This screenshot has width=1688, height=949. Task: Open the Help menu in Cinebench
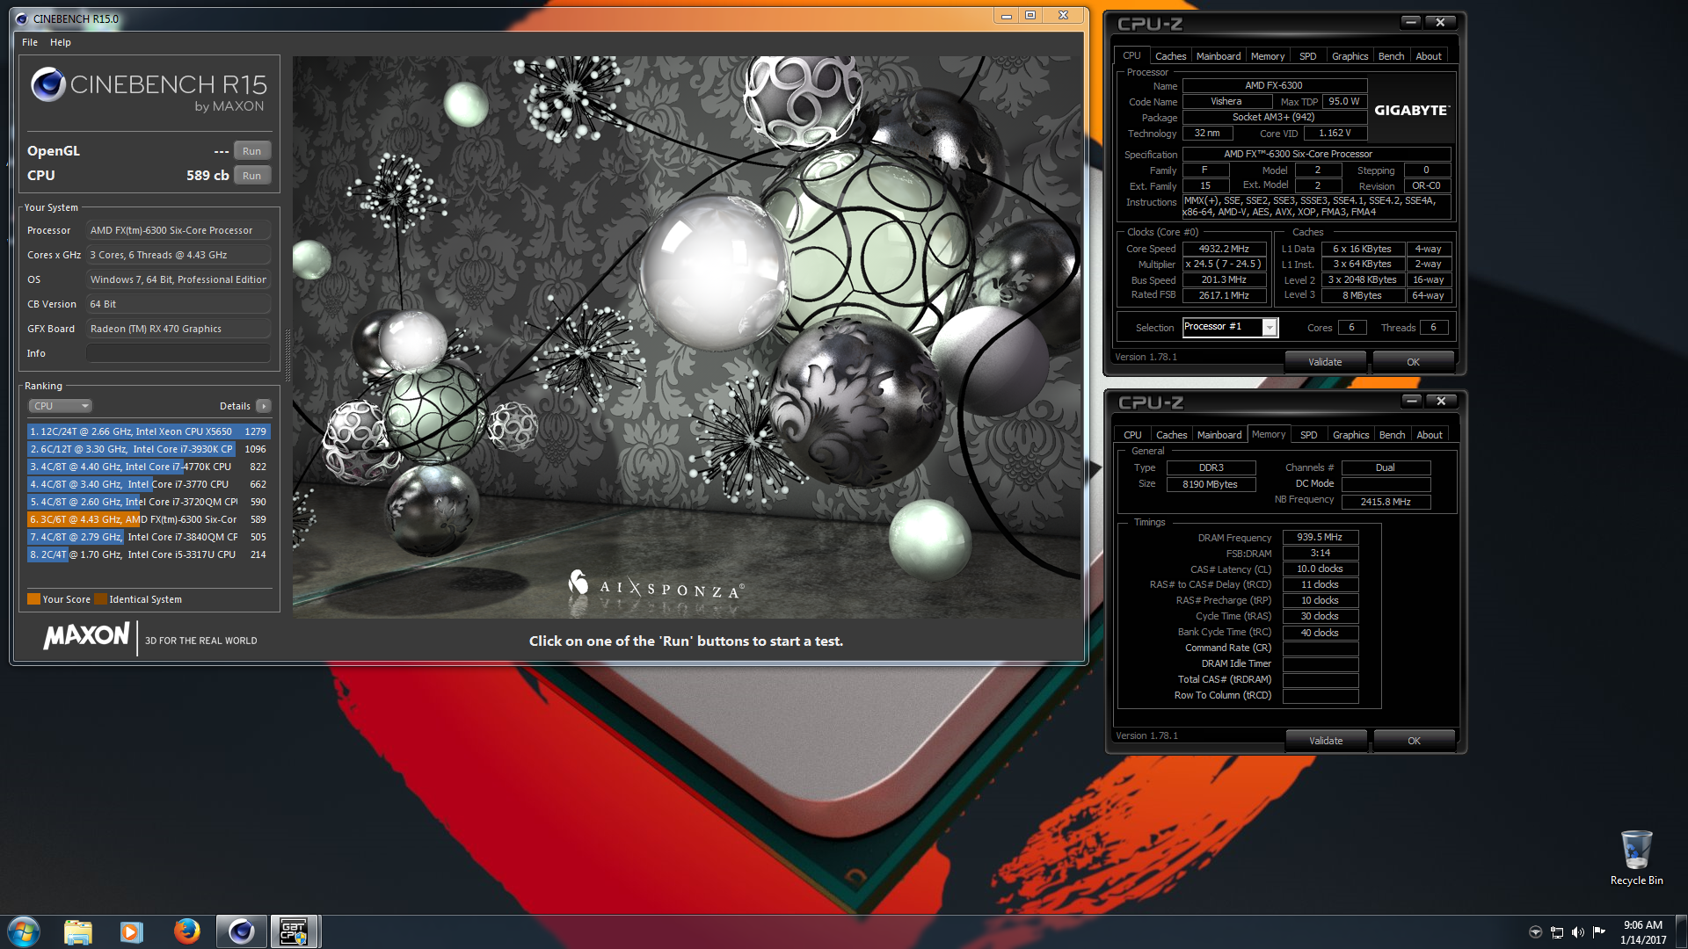point(60,42)
